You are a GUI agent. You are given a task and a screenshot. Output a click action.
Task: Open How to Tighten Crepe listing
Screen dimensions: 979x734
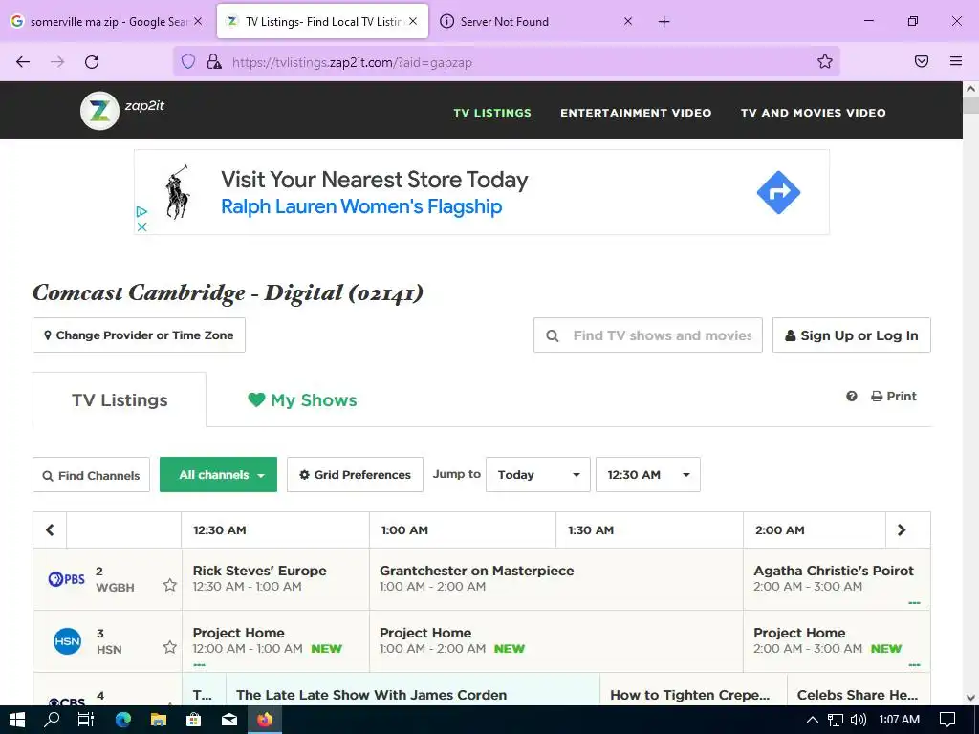pos(693,690)
